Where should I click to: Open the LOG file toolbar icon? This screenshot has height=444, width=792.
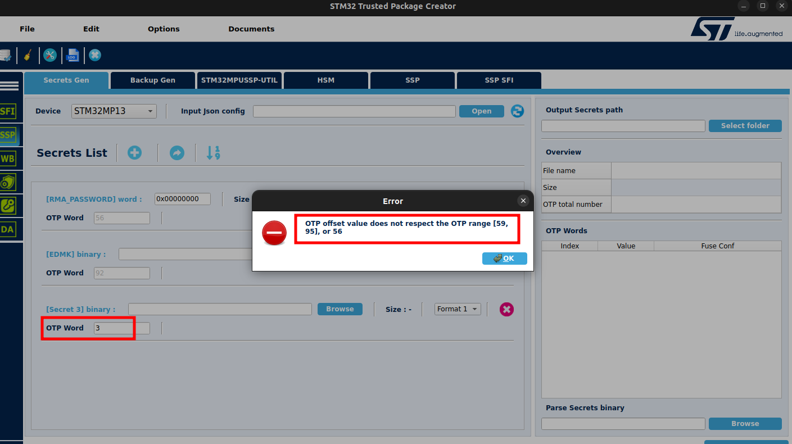pos(73,55)
